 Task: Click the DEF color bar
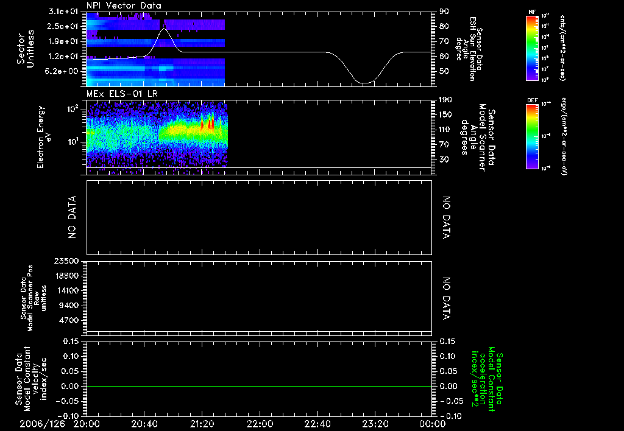pos(532,136)
